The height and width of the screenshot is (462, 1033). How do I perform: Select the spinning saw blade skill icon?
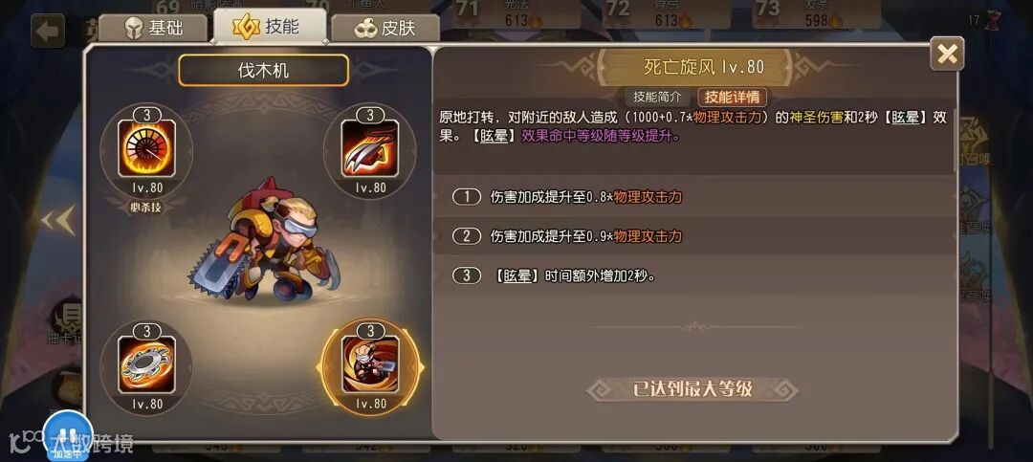tap(146, 364)
